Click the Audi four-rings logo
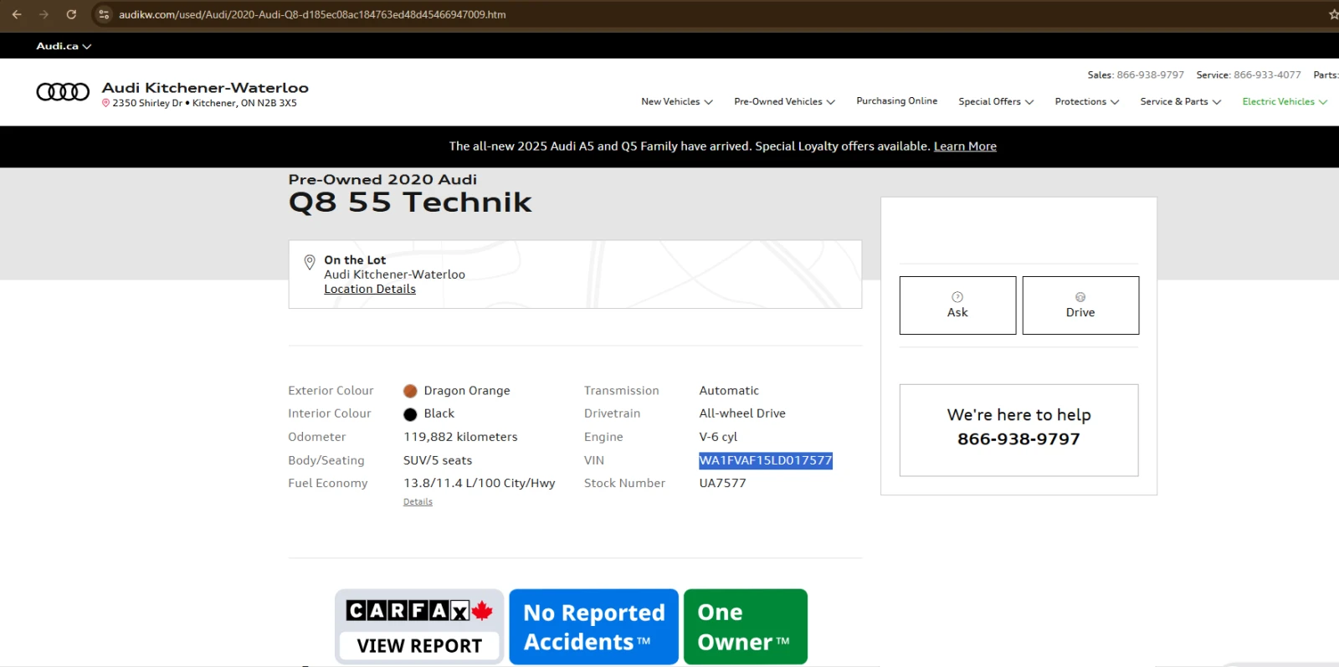 (x=63, y=92)
